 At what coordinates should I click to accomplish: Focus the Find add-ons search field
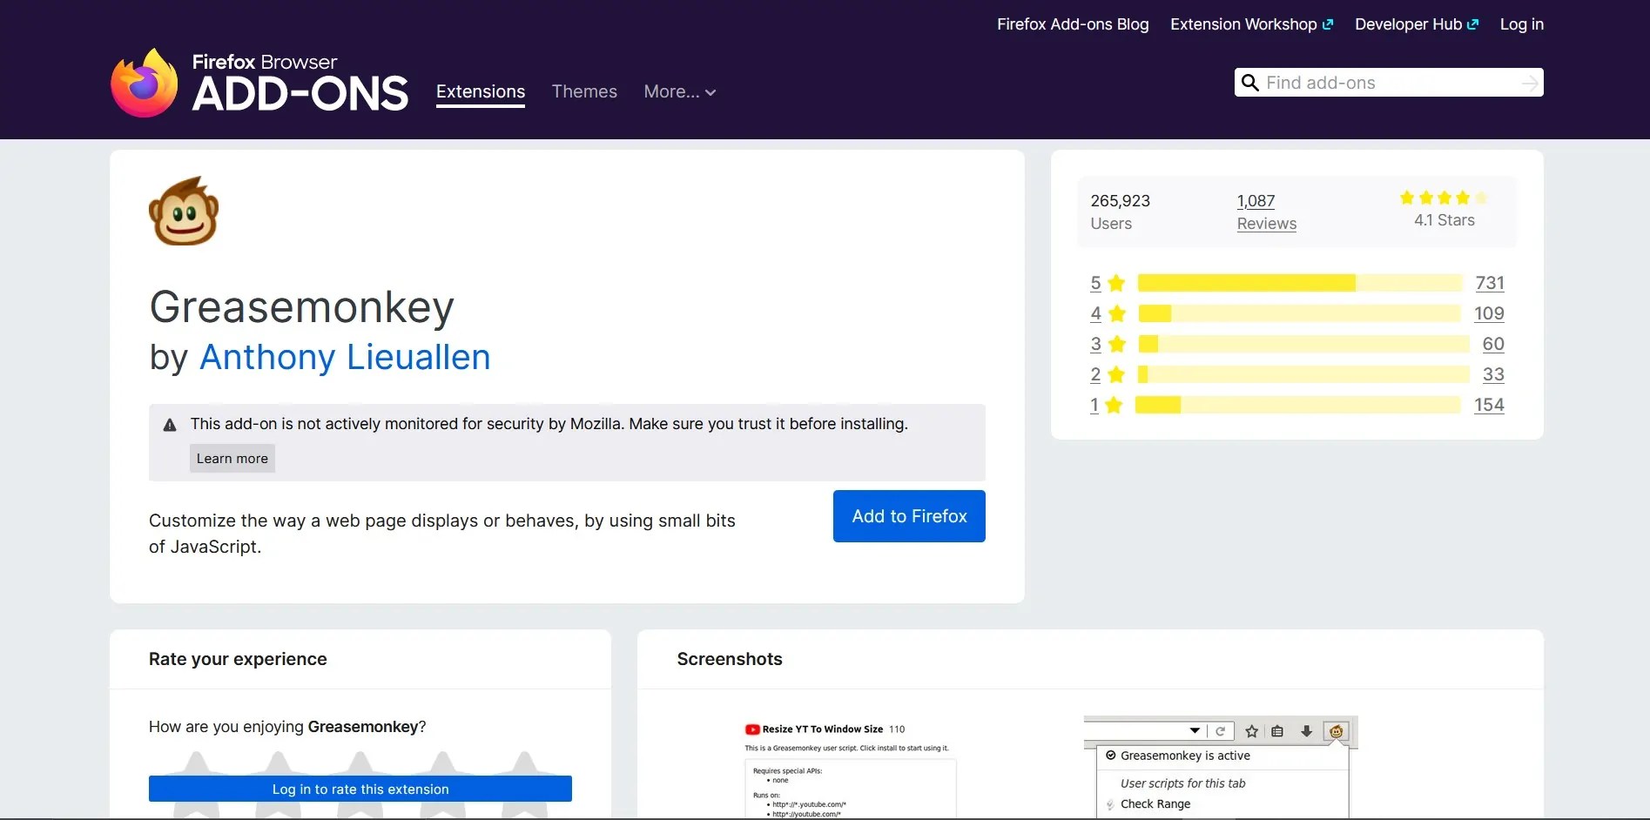tap(1389, 83)
